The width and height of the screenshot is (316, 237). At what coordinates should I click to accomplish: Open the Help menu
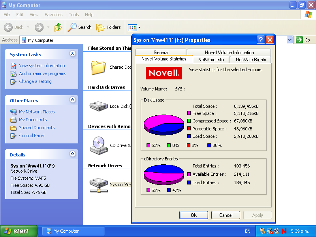(89, 15)
